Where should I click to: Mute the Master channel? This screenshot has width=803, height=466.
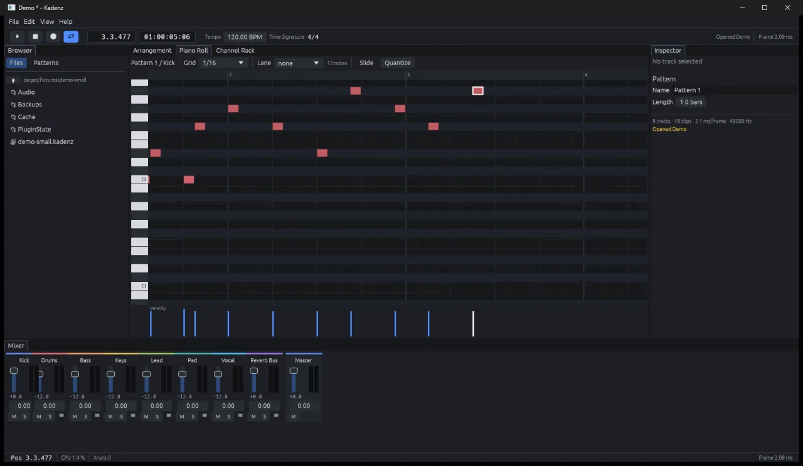click(x=293, y=417)
